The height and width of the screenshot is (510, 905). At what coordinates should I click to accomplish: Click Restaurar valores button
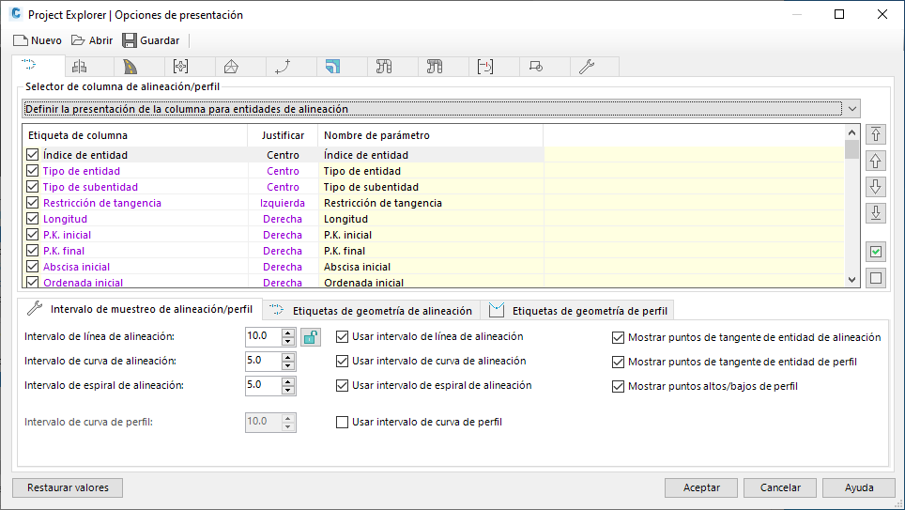(x=68, y=487)
